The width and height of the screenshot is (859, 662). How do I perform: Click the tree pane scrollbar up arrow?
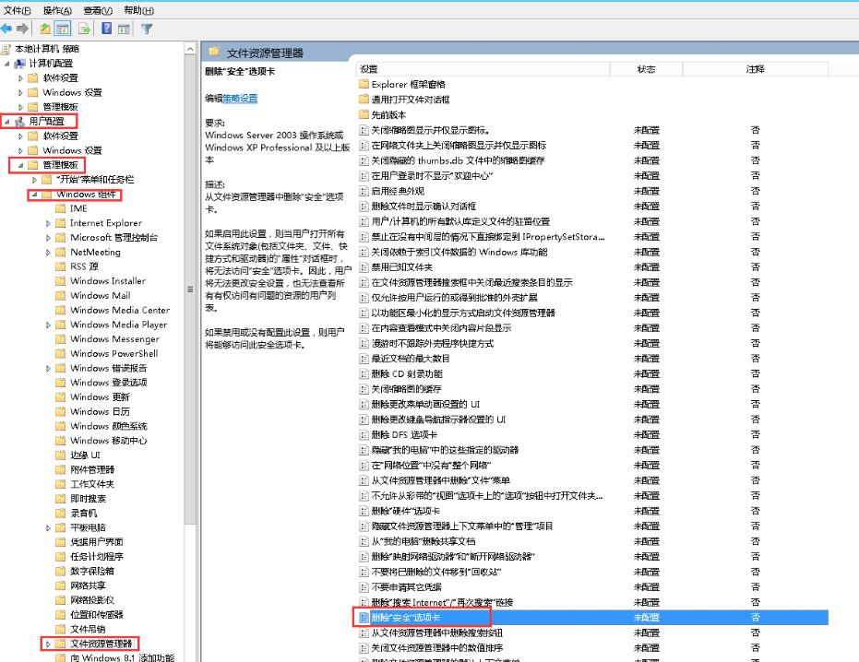(x=190, y=49)
